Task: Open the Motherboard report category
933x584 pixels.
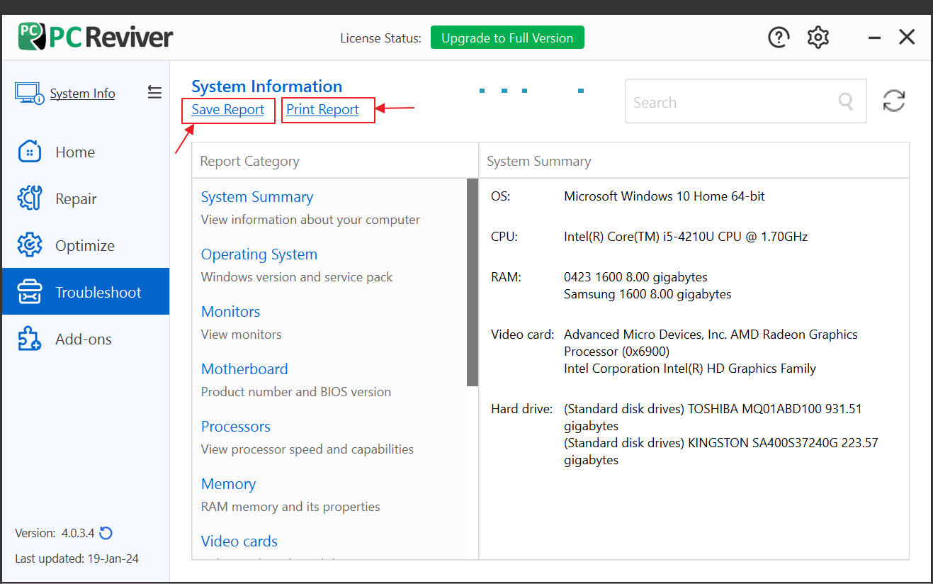Action: 244,369
